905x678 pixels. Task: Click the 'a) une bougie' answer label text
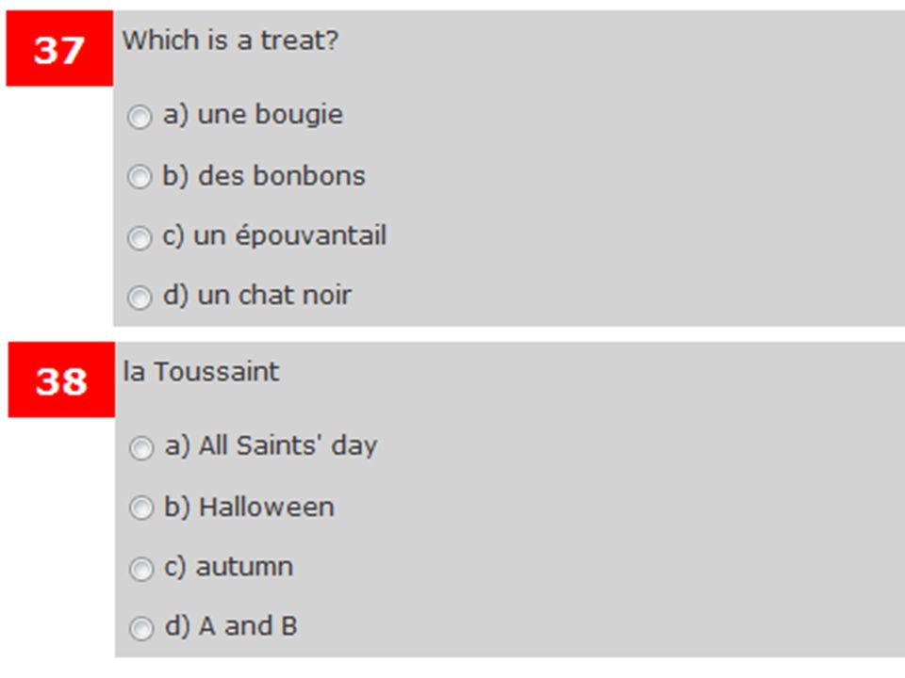[253, 115]
